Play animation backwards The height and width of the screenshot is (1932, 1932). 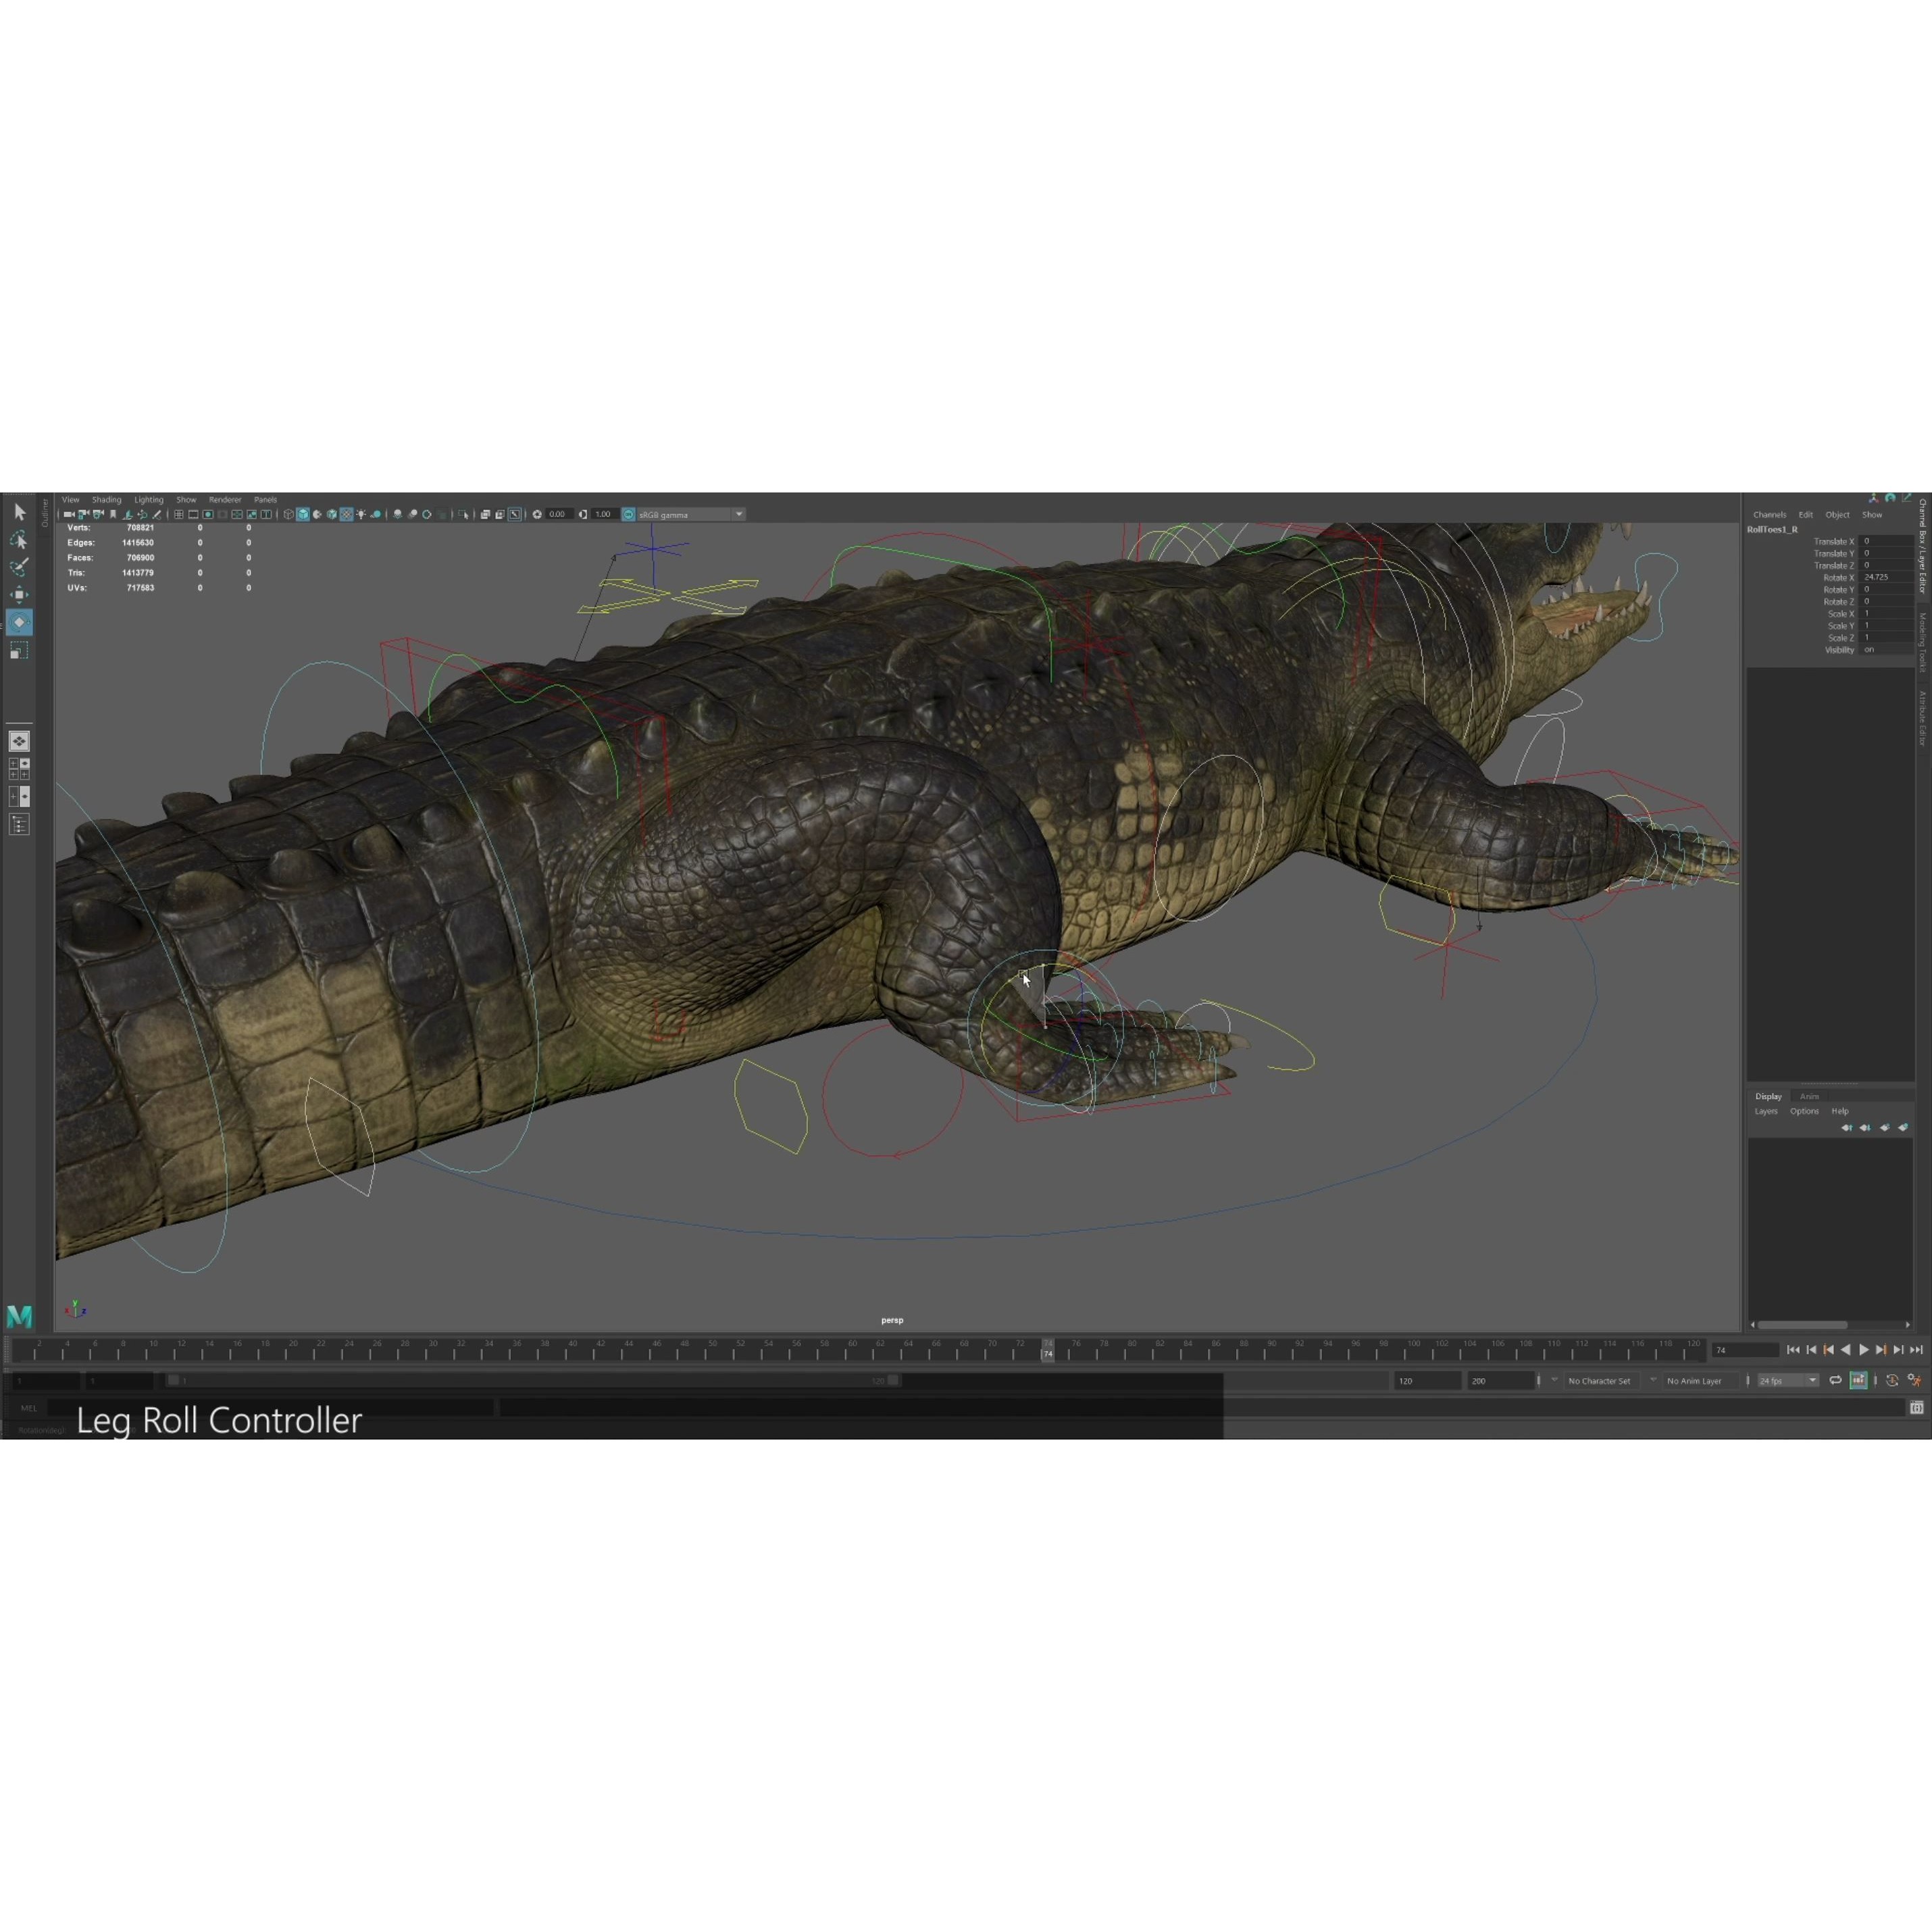pos(1846,1350)
